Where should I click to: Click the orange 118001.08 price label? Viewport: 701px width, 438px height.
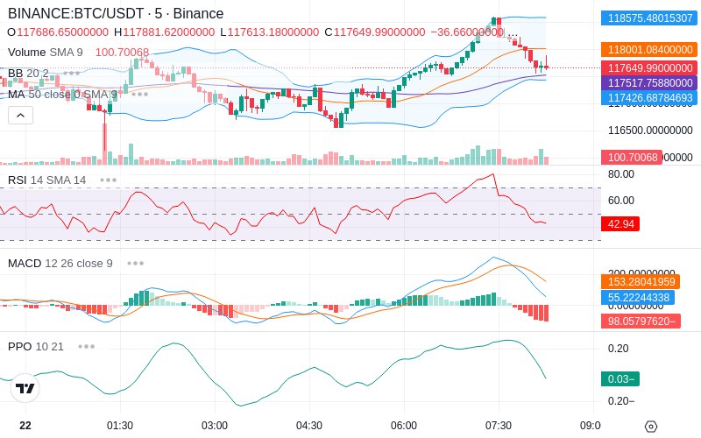coord(649,49)
